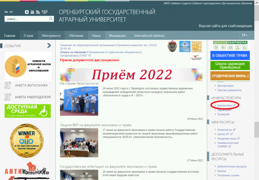Screen dimensions: 259x180
Task: Click the Школа фермера banner
Action: (x=230, y=45)
